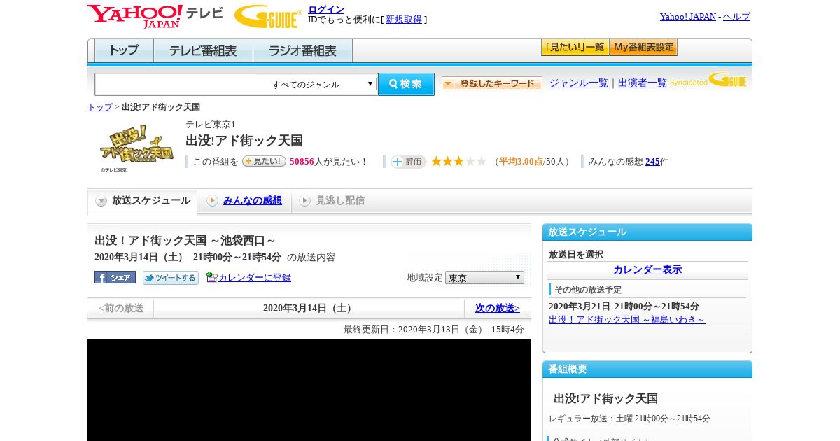Open the ラジオ番組表 tab
Viewport: 840px width, 441px height.
pos(302,51)
